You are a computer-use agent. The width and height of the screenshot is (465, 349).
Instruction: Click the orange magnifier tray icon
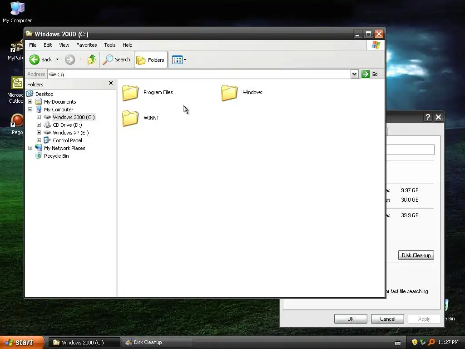431,342
